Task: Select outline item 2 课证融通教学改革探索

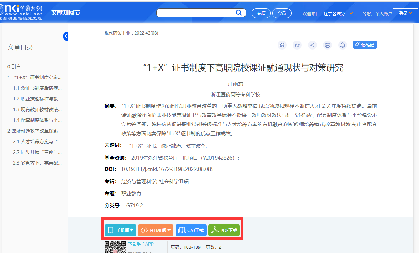Action: pos(33,131)
